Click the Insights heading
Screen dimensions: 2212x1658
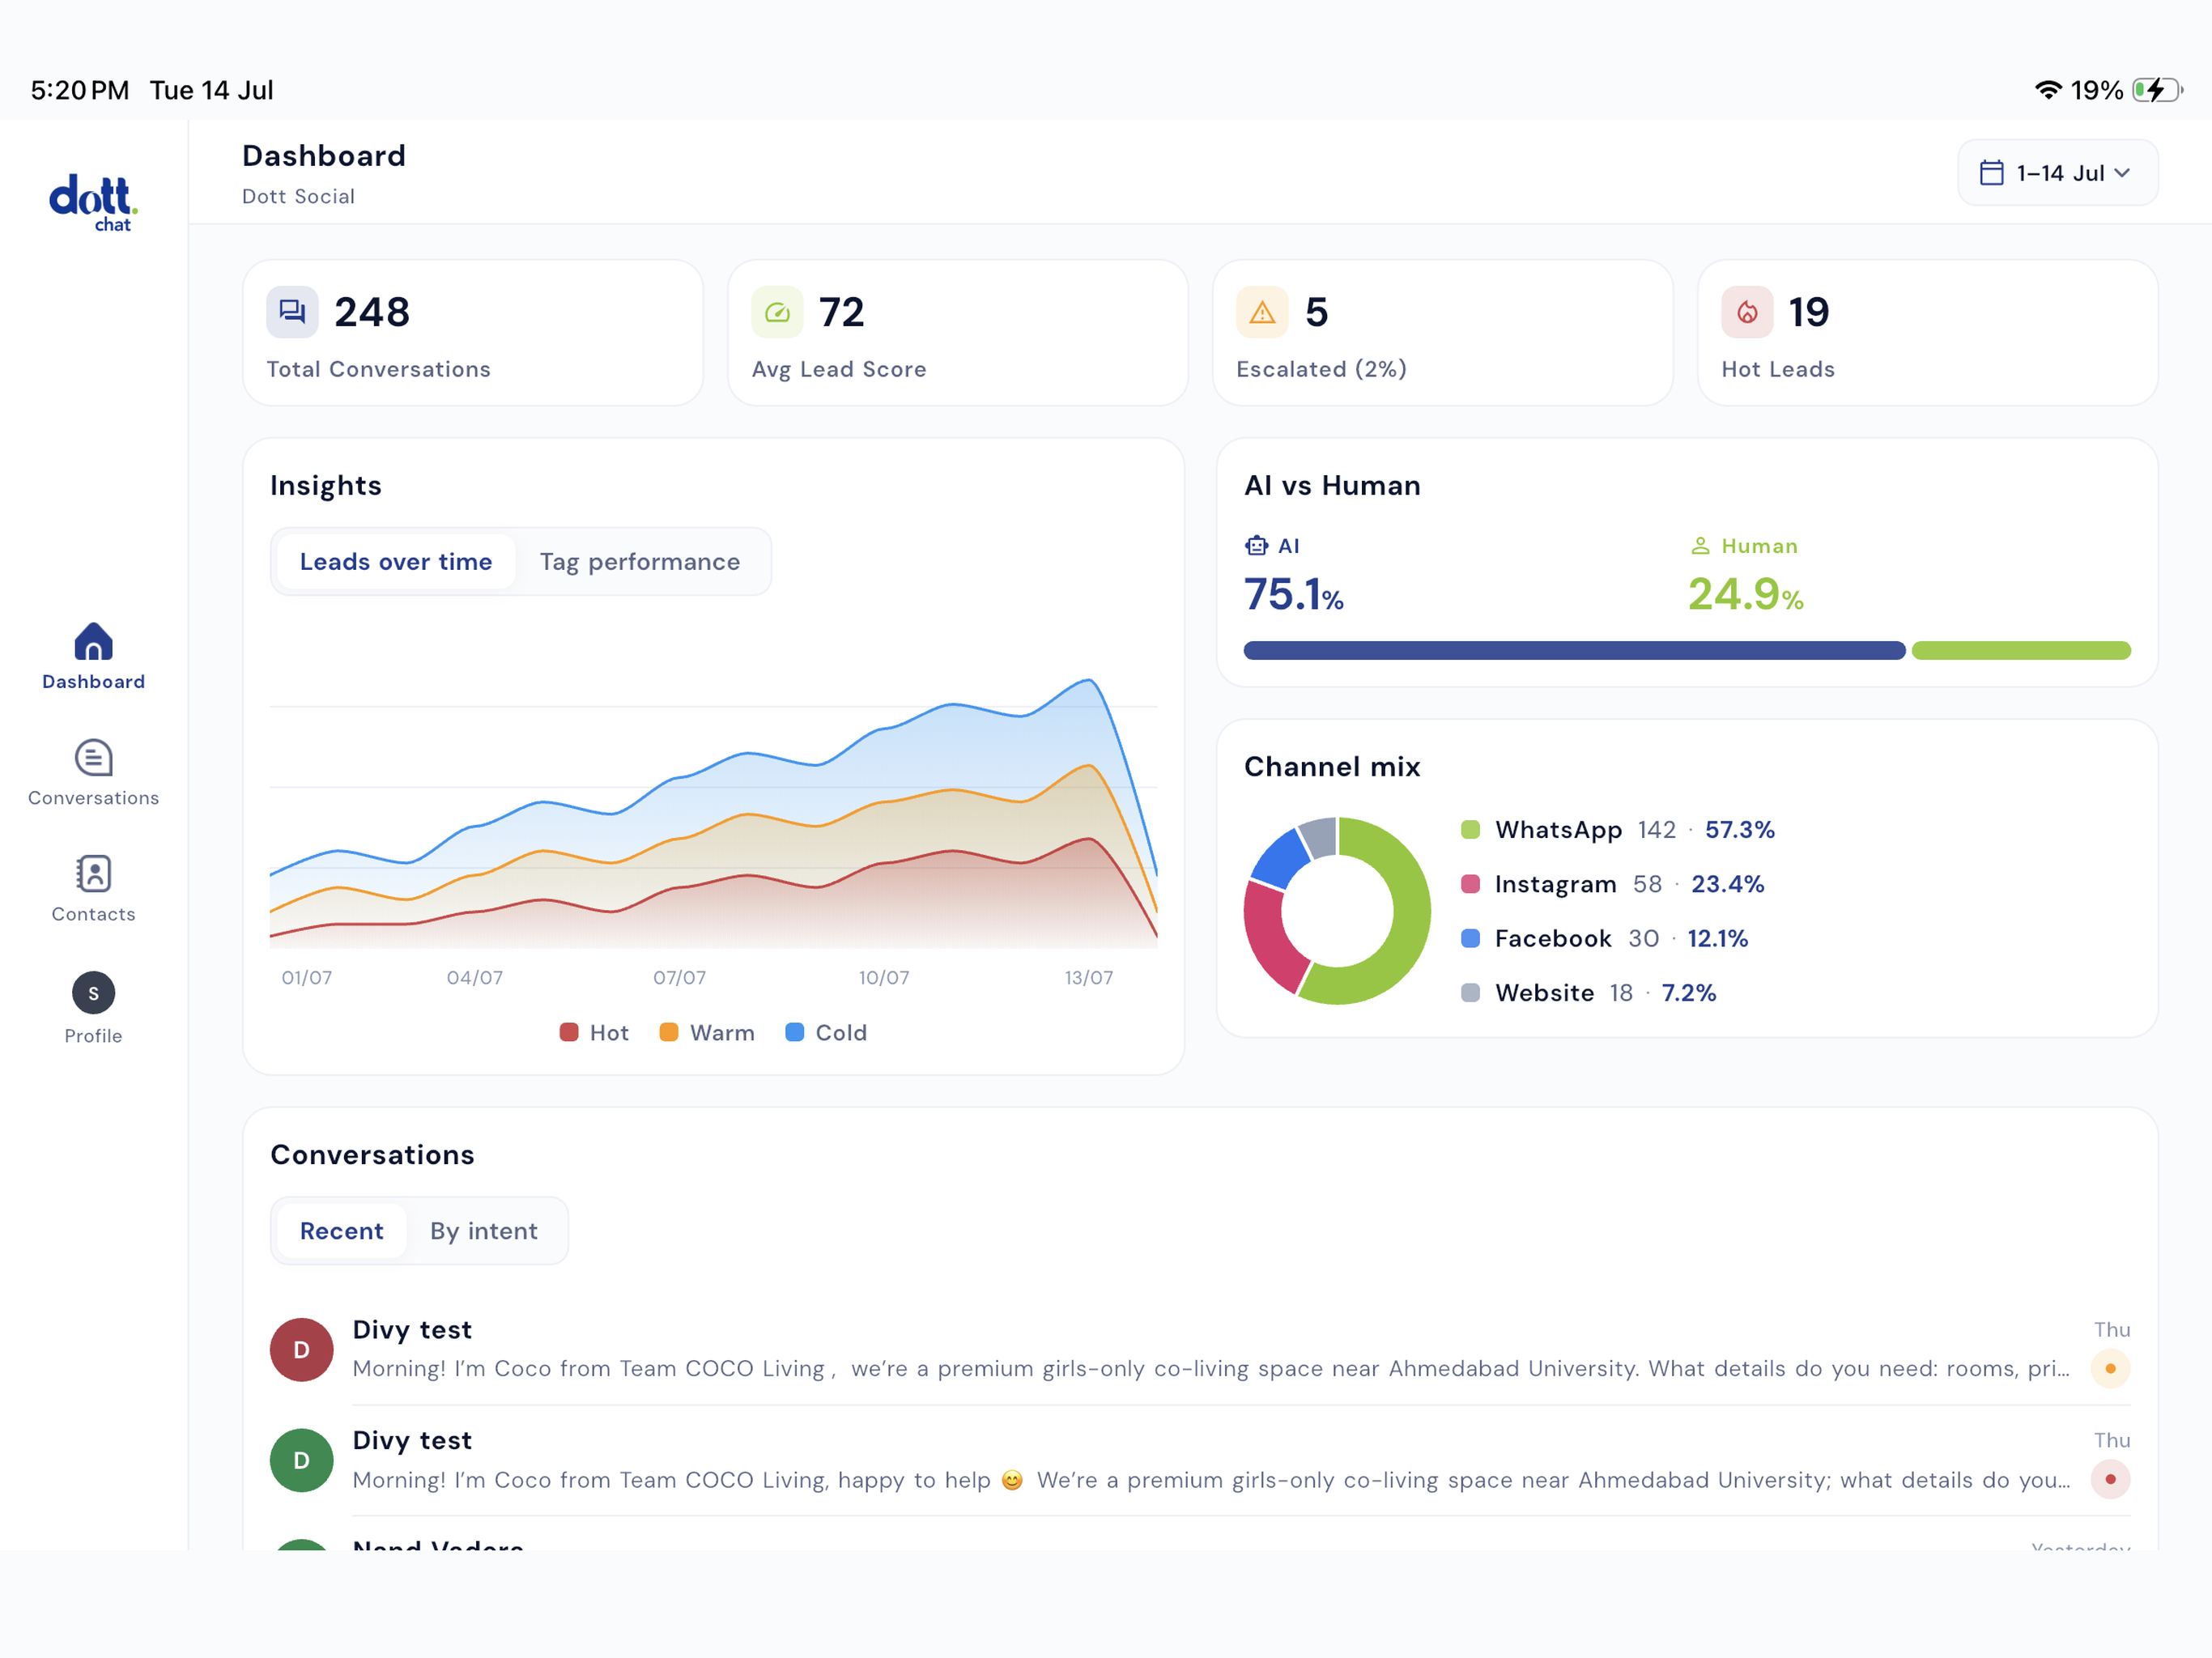pyautogui.click(x=325, y=486)
